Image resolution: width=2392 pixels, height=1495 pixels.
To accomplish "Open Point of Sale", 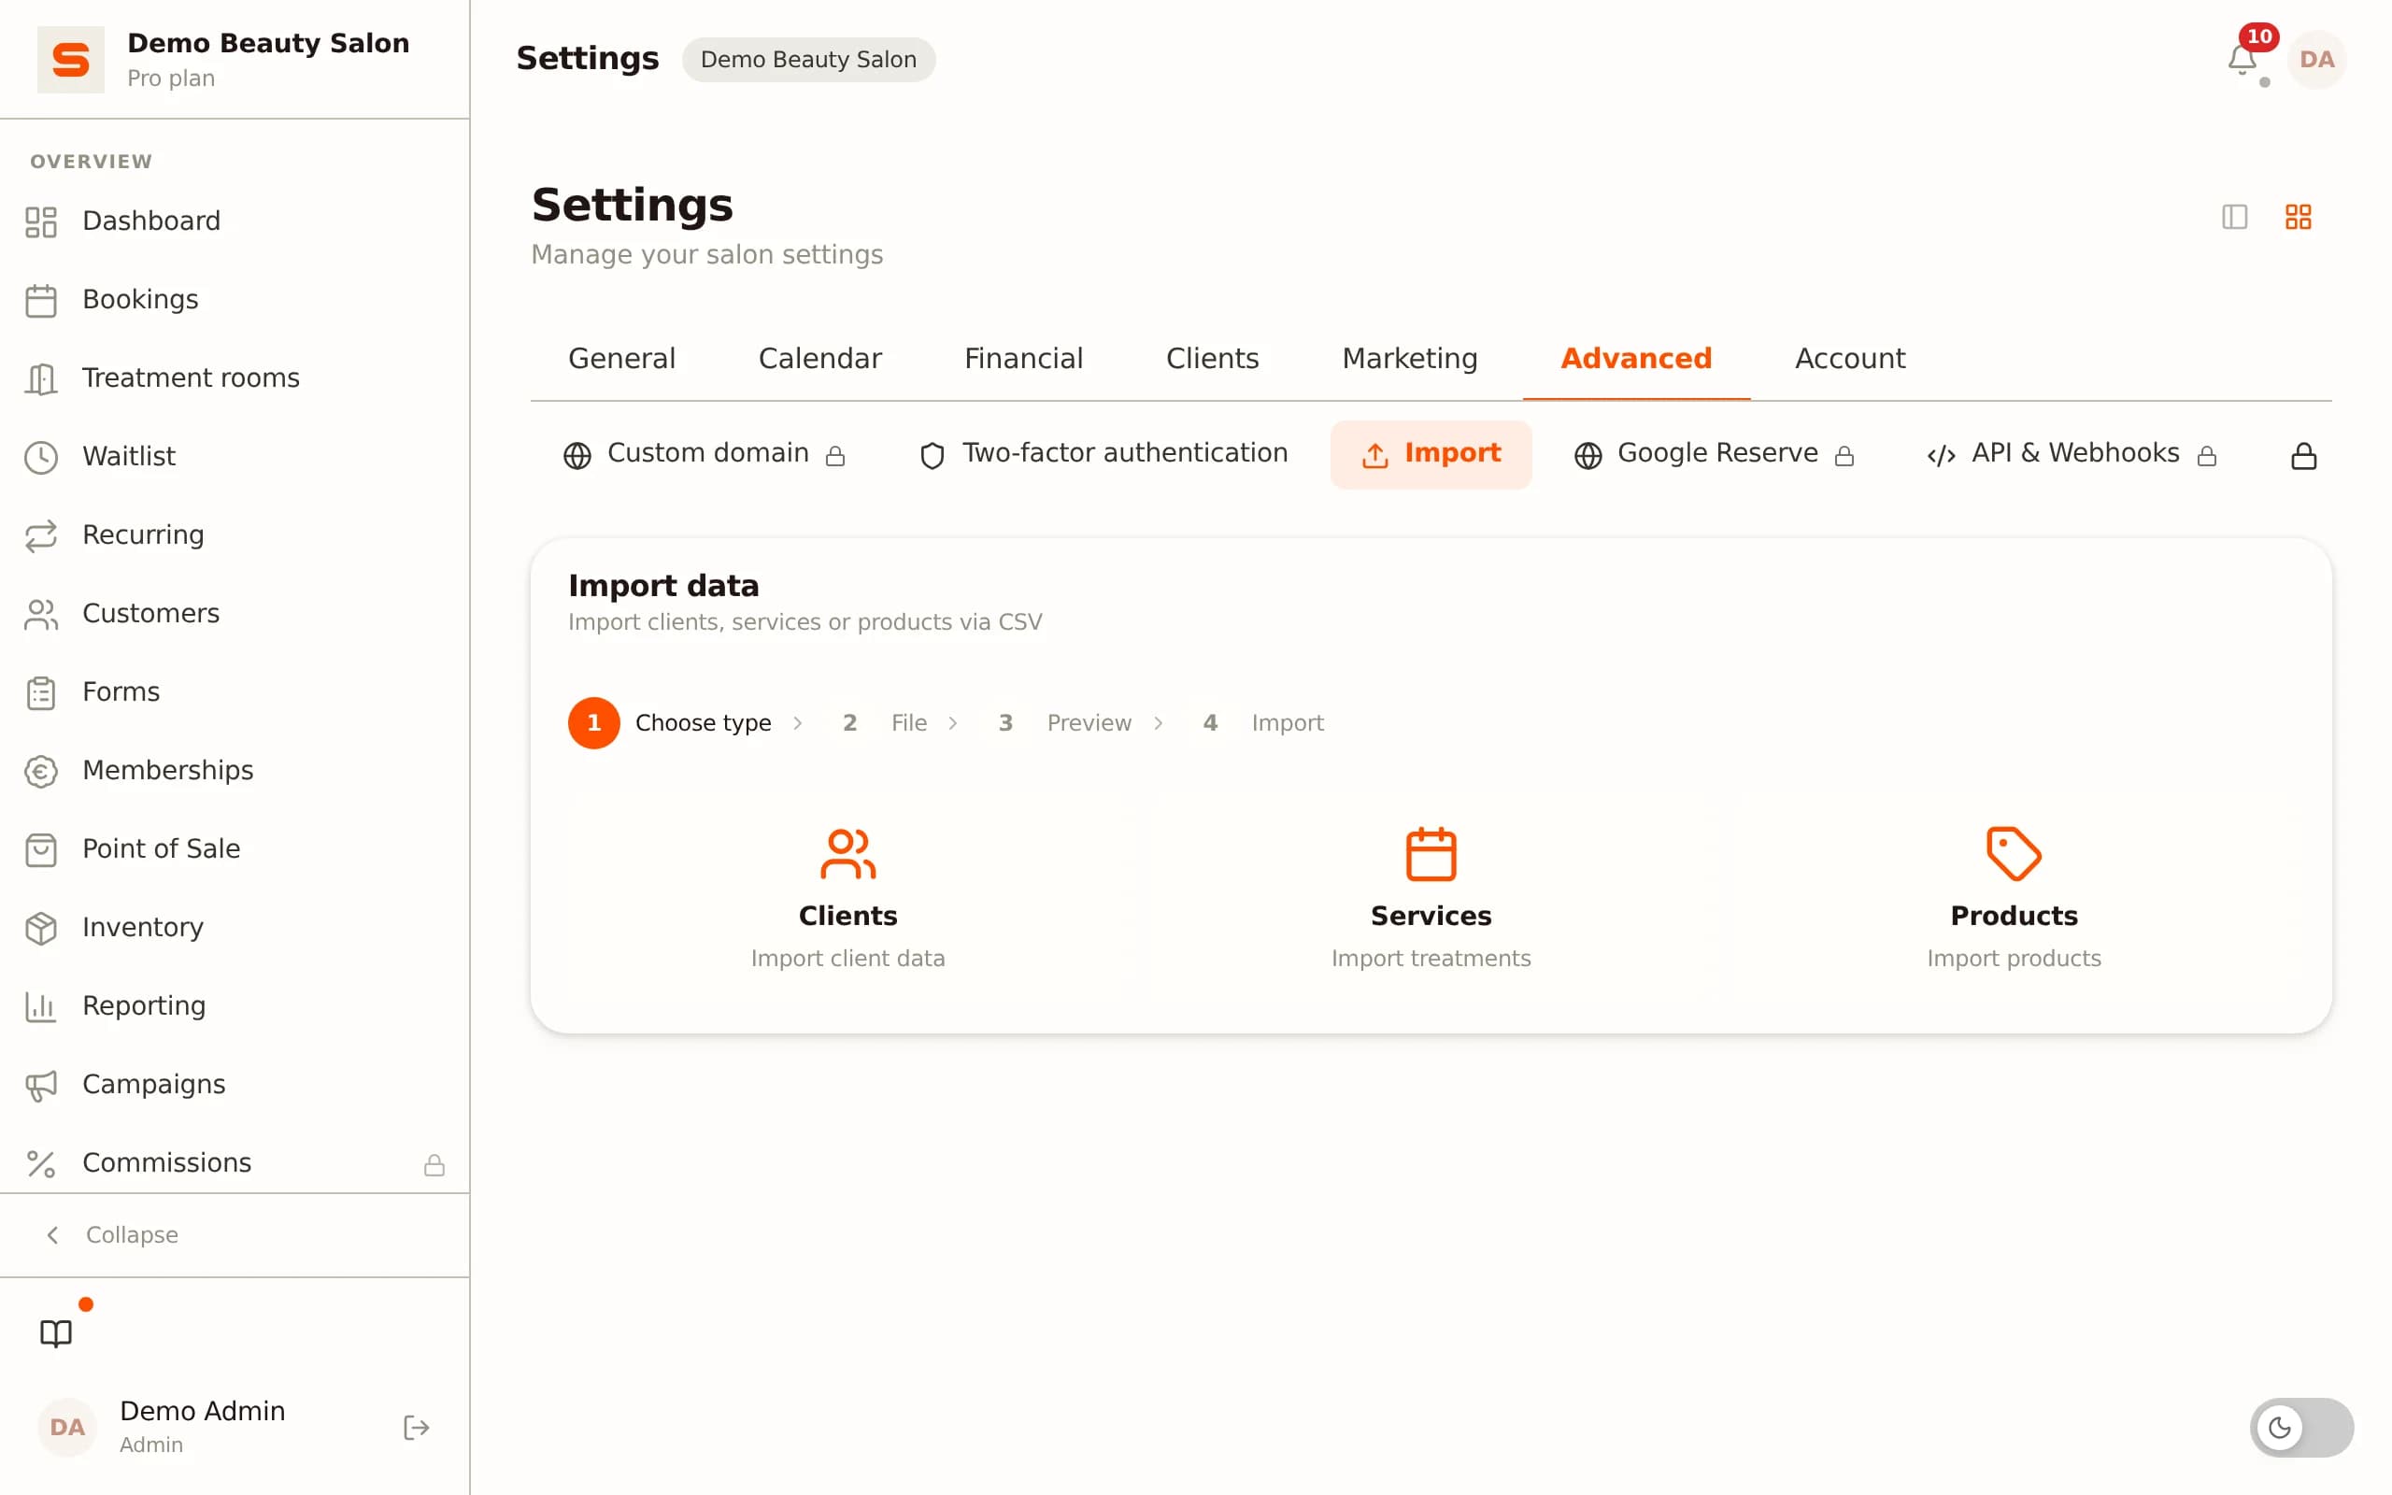I will [x=235, y=848].
